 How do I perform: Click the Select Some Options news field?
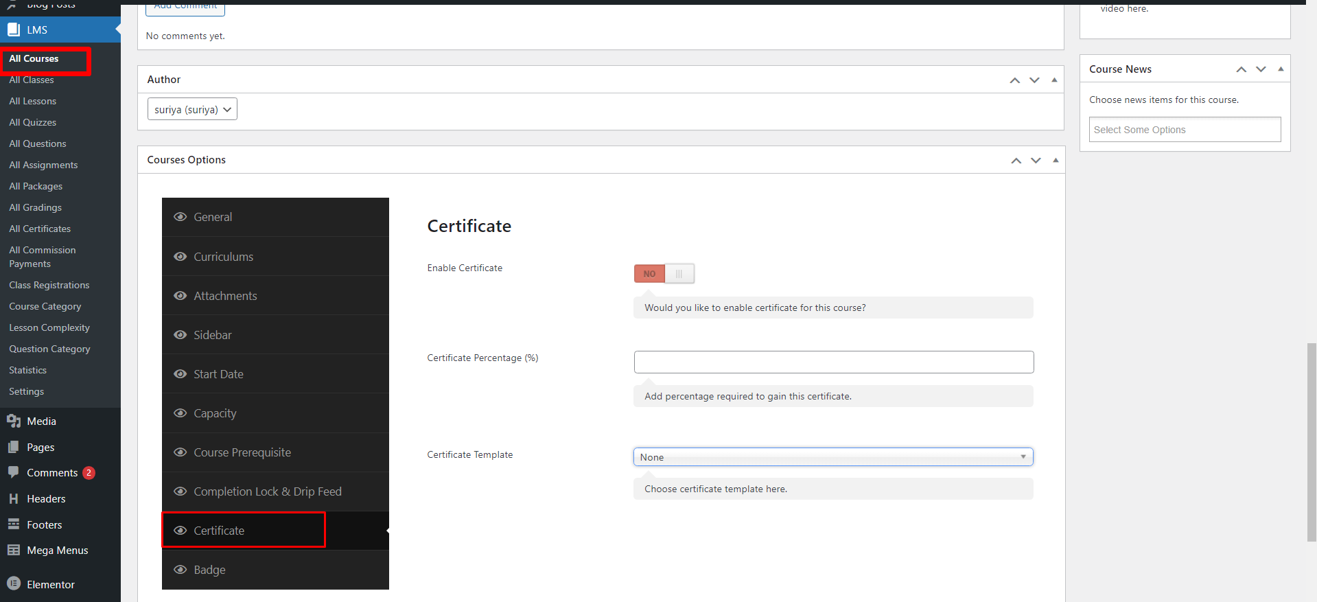[x=1185, y=130]
